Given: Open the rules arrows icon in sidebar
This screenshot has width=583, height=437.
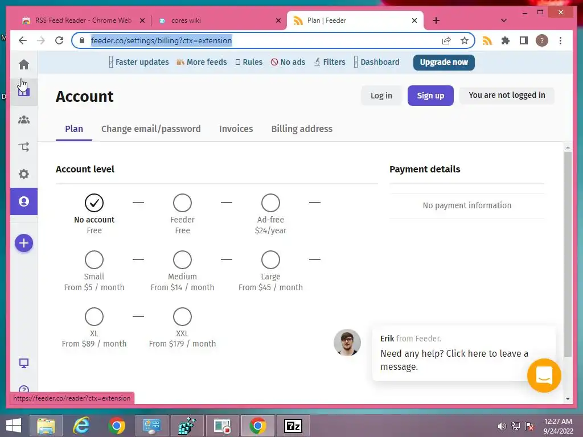Looking at the screenshot, I should tap(24, 147).
